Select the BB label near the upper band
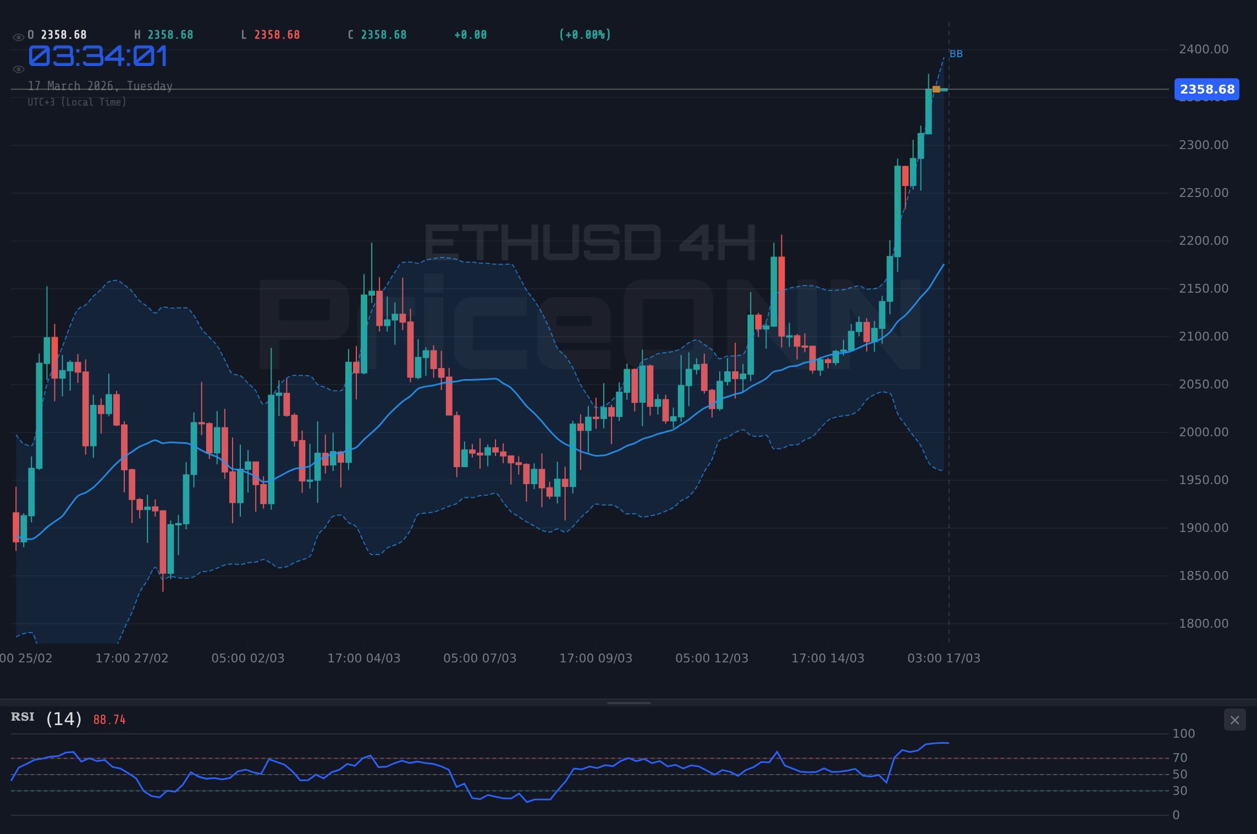Viewport: 1257px width, 834px height. [956, 53]
